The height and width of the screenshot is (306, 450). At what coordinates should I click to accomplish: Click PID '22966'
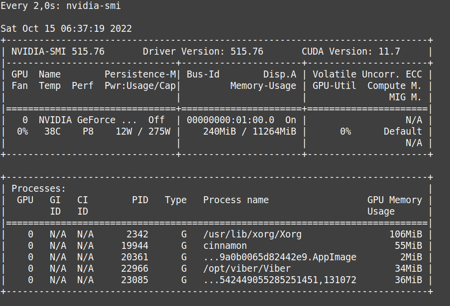[x=134, y=269]
